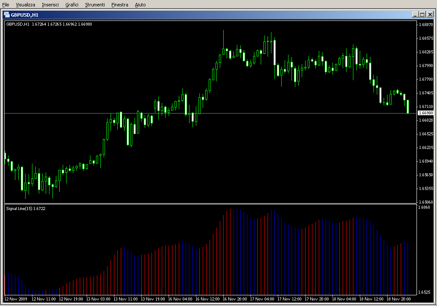Viewport: 437px width, 306px height.
Task: Open the Strumenti menu
Action: [95, 5]
